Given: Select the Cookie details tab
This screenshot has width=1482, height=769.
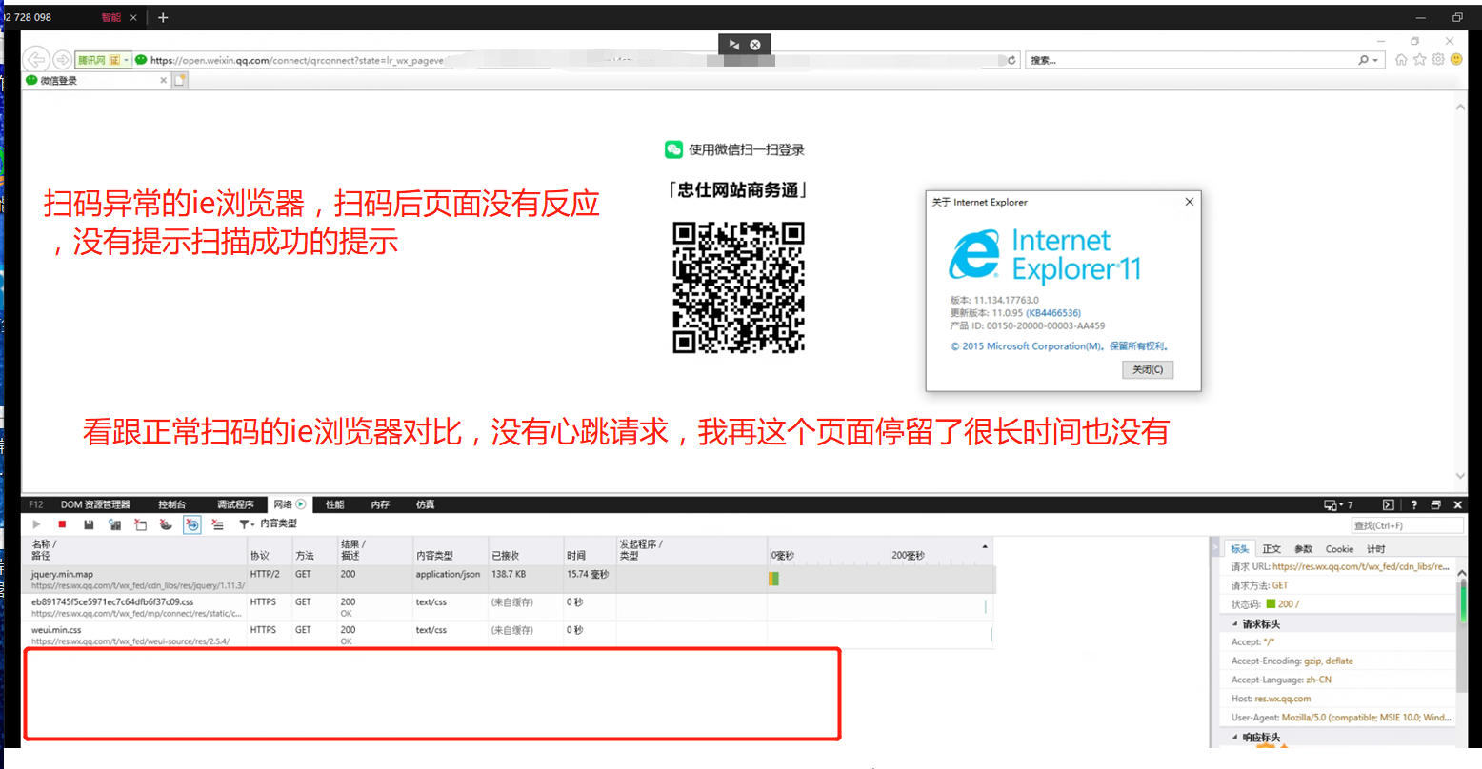Looking at the screenshot, I should [1339, 549].
